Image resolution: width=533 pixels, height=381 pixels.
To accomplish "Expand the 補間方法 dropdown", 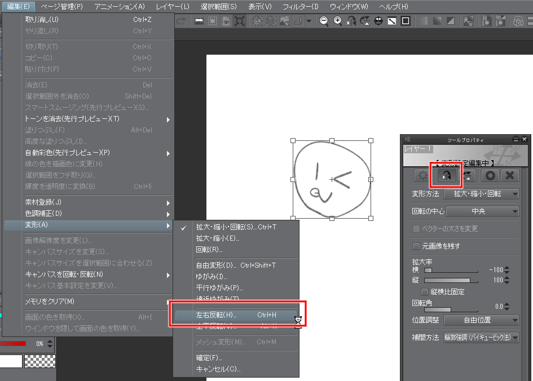I will pos(481,338).
